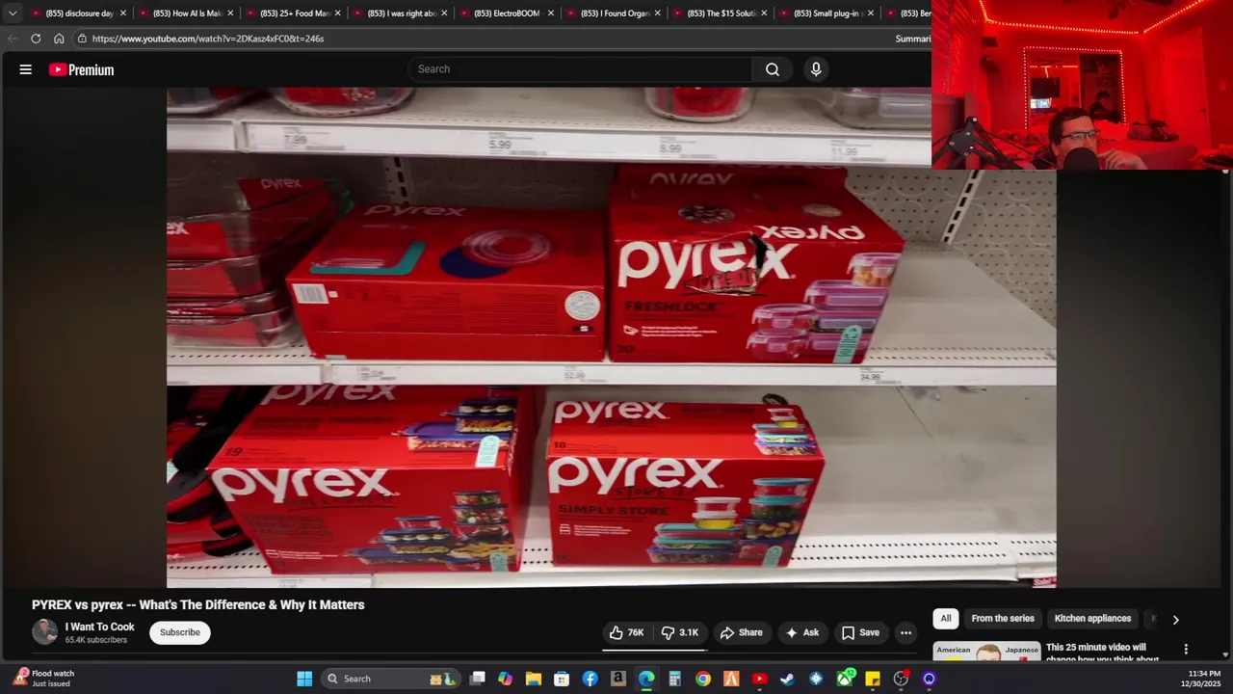Subscribe to I Want To Cook
This screenshot has height=694, width=1233.
(x=180, y=632)
